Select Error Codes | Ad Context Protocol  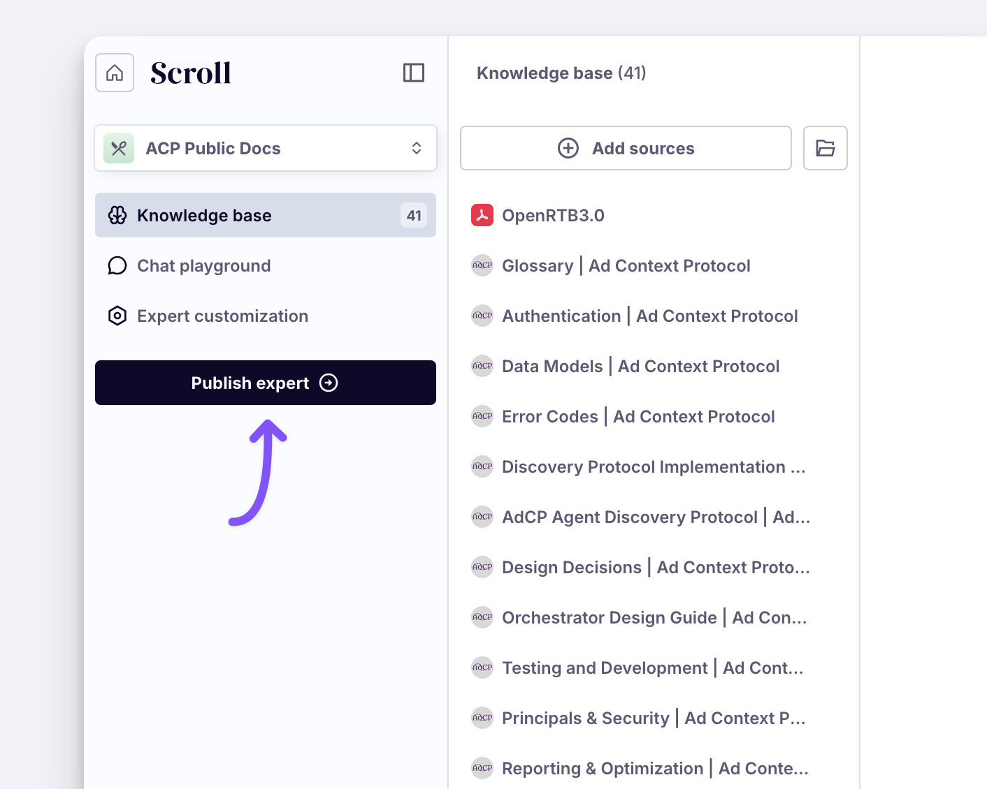click(x=638, y=417)
